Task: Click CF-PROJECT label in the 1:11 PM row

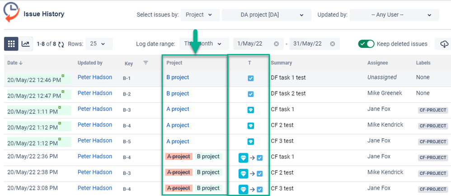Action: pyautogui.click(x=433, y=110)
